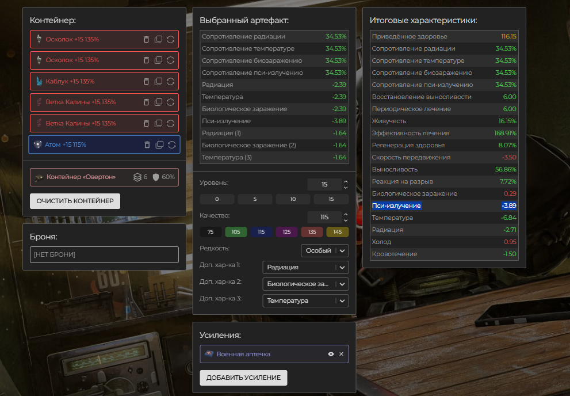The width and height of the screenshot is (570, 396).
Task: Select the red 135 quality preset
Action: 312,231
